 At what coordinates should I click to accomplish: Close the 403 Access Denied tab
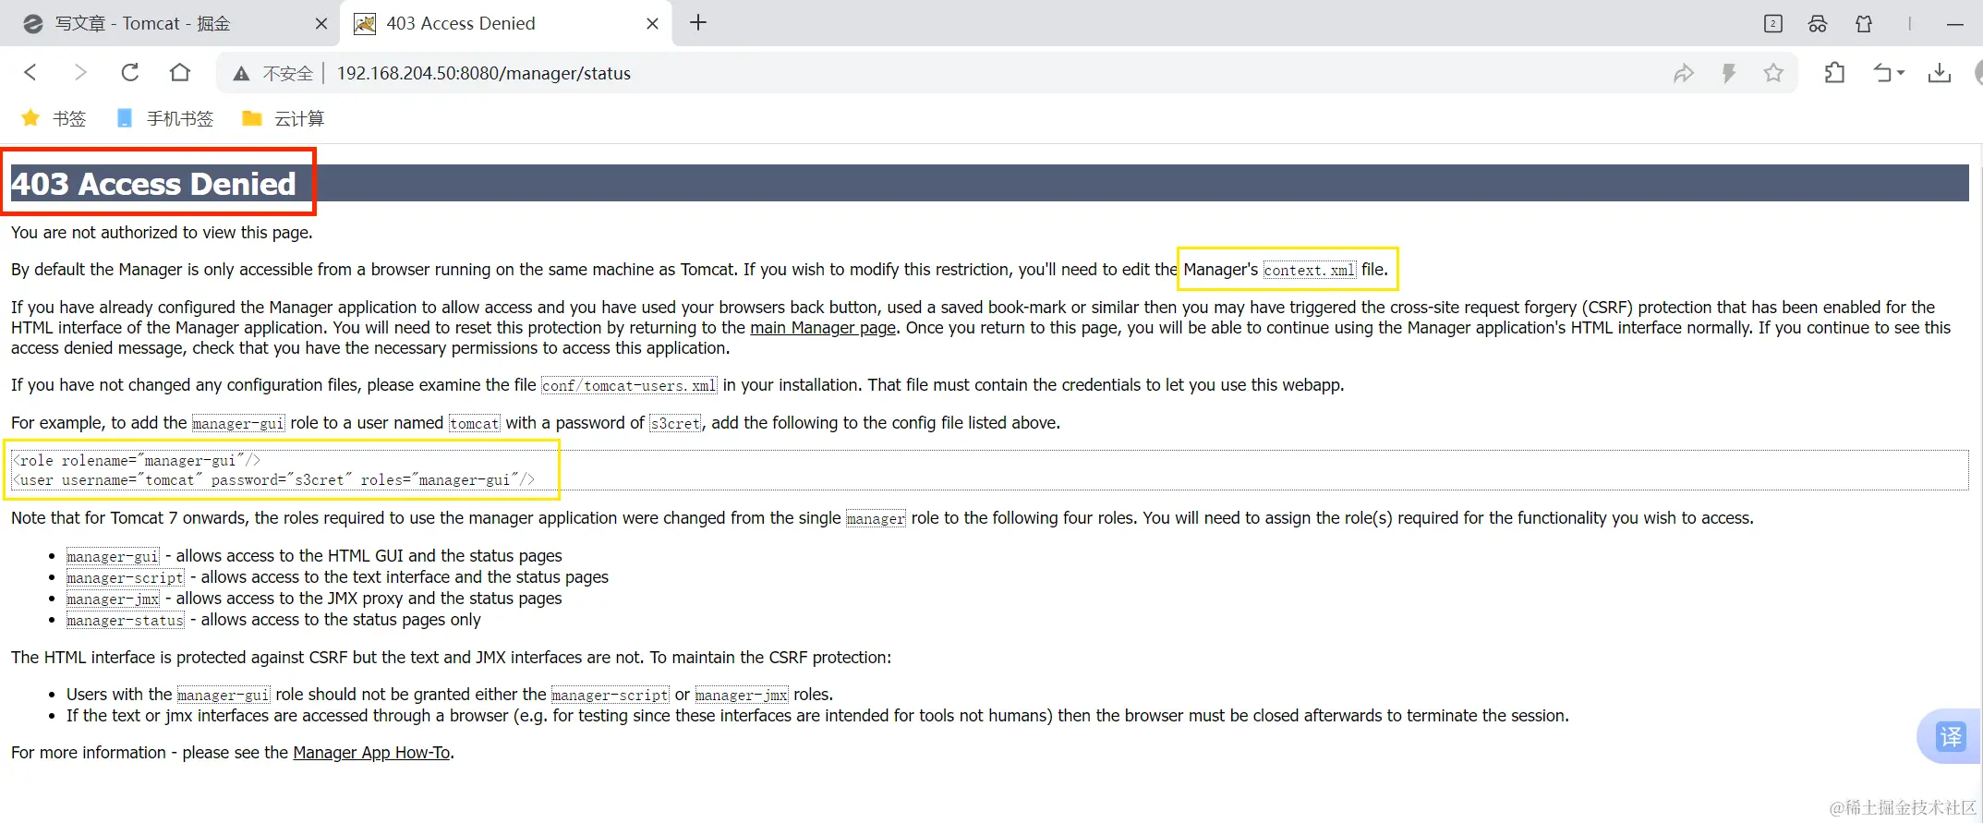tap(652, 24)
